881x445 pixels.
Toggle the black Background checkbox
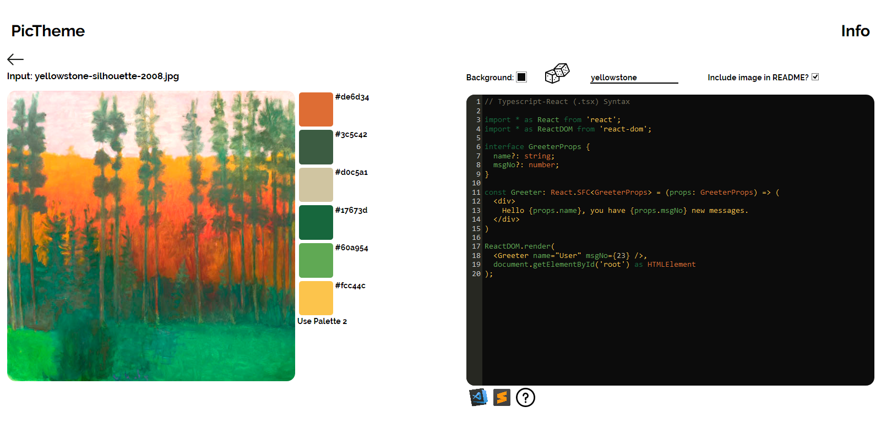coord(521,77)
